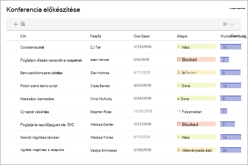Click warning icon beside Véleményezés alatt
Image resolution: width=248 pixels, height=165 pixels.
(179, 150)
